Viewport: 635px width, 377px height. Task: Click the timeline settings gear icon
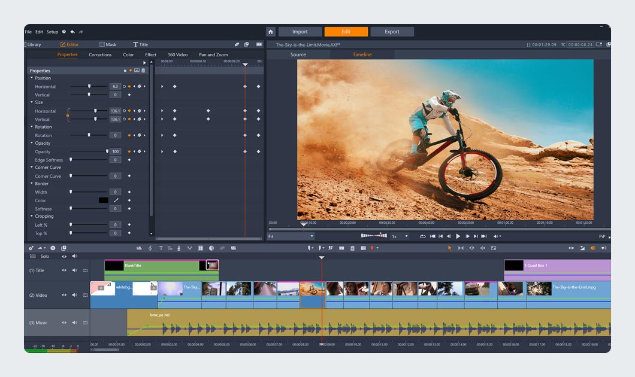tap(31, 248)
